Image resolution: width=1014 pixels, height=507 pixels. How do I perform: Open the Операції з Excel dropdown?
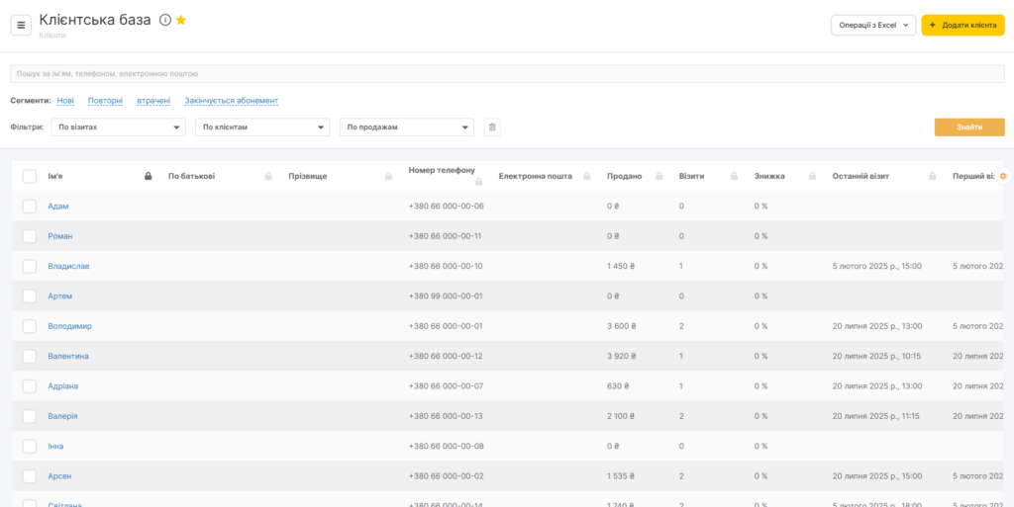click(x=872, y=25)
